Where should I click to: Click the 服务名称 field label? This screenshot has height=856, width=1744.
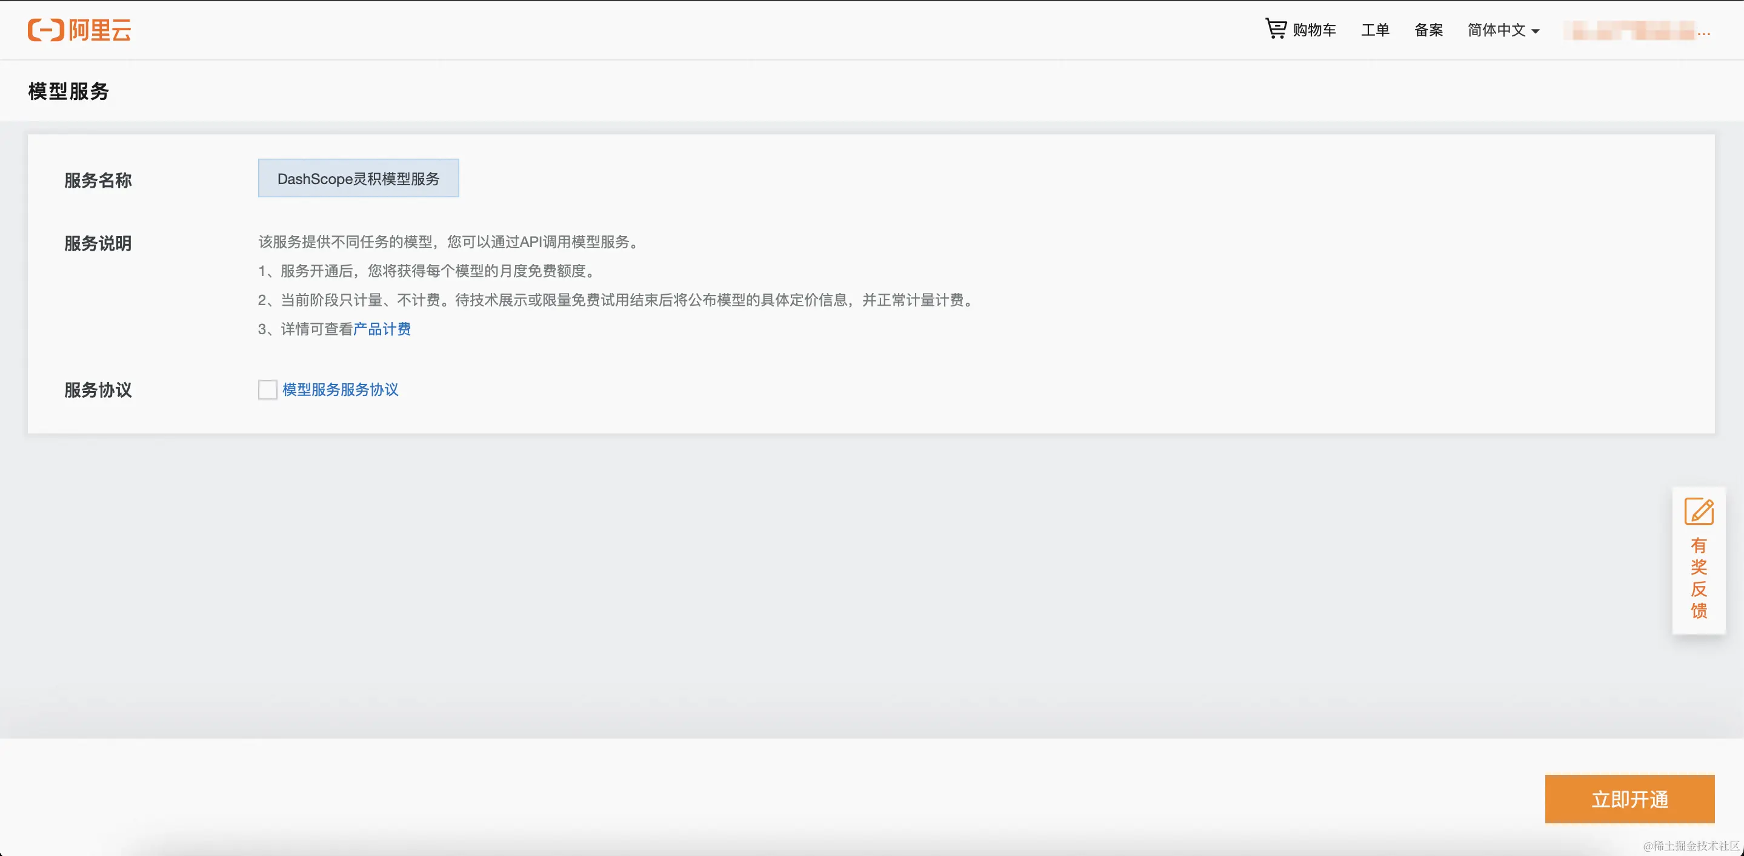[x=98, y=180]
